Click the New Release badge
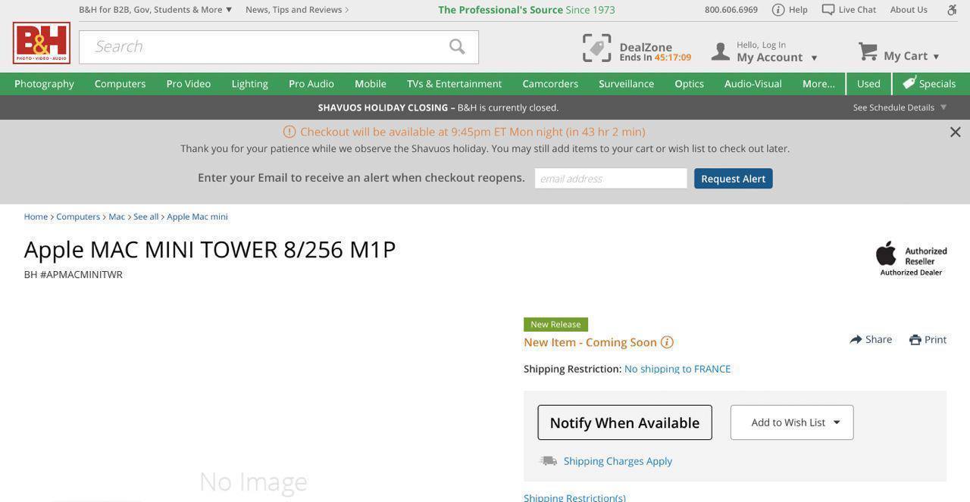 coord(555,324)
